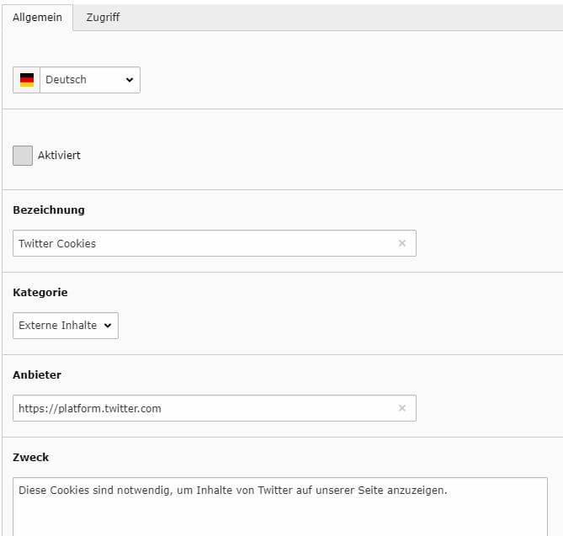Click the Bezeichnung field label
Viewport: 563px width, 536px height.
tap(49, 210)
